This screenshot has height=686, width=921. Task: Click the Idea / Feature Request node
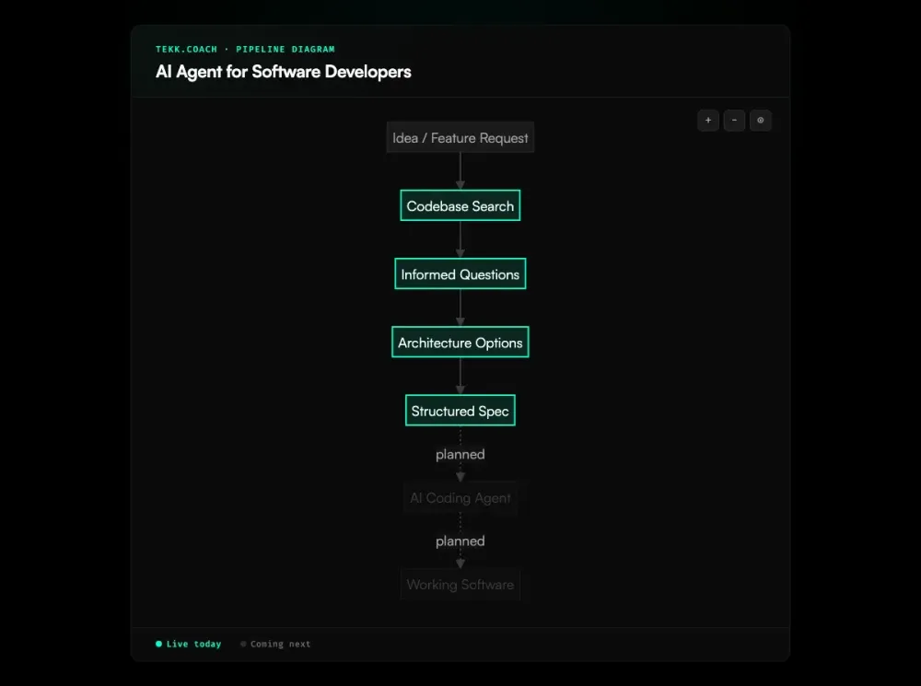pyautogui.click(x=460, y=137)
